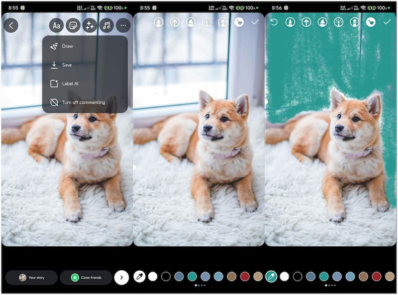
Task: Select the heart brush in middle screen
Action: coord(239,22)
